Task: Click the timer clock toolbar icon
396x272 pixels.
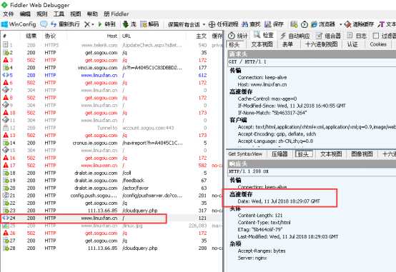Action: [x=305, y=24]
